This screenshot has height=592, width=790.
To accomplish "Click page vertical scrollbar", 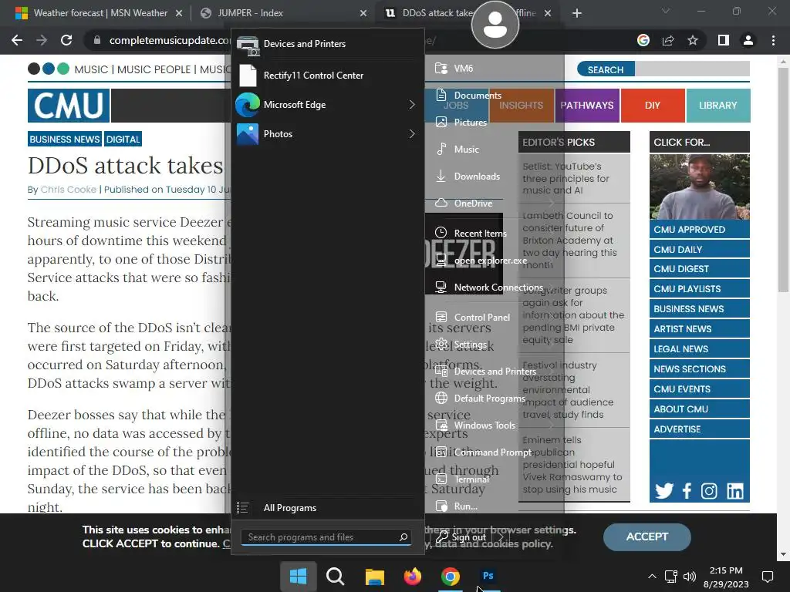I will coord(783,179).
